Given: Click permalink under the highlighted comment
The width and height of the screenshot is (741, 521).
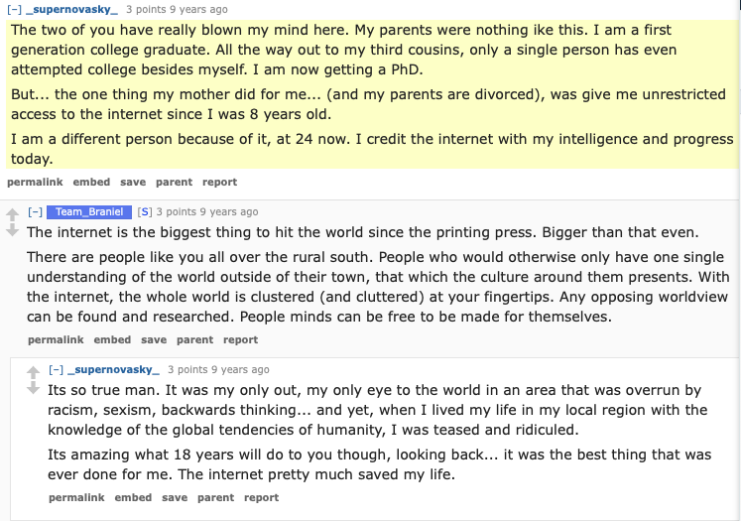Looking at the screenshot, I should (35, 182).
